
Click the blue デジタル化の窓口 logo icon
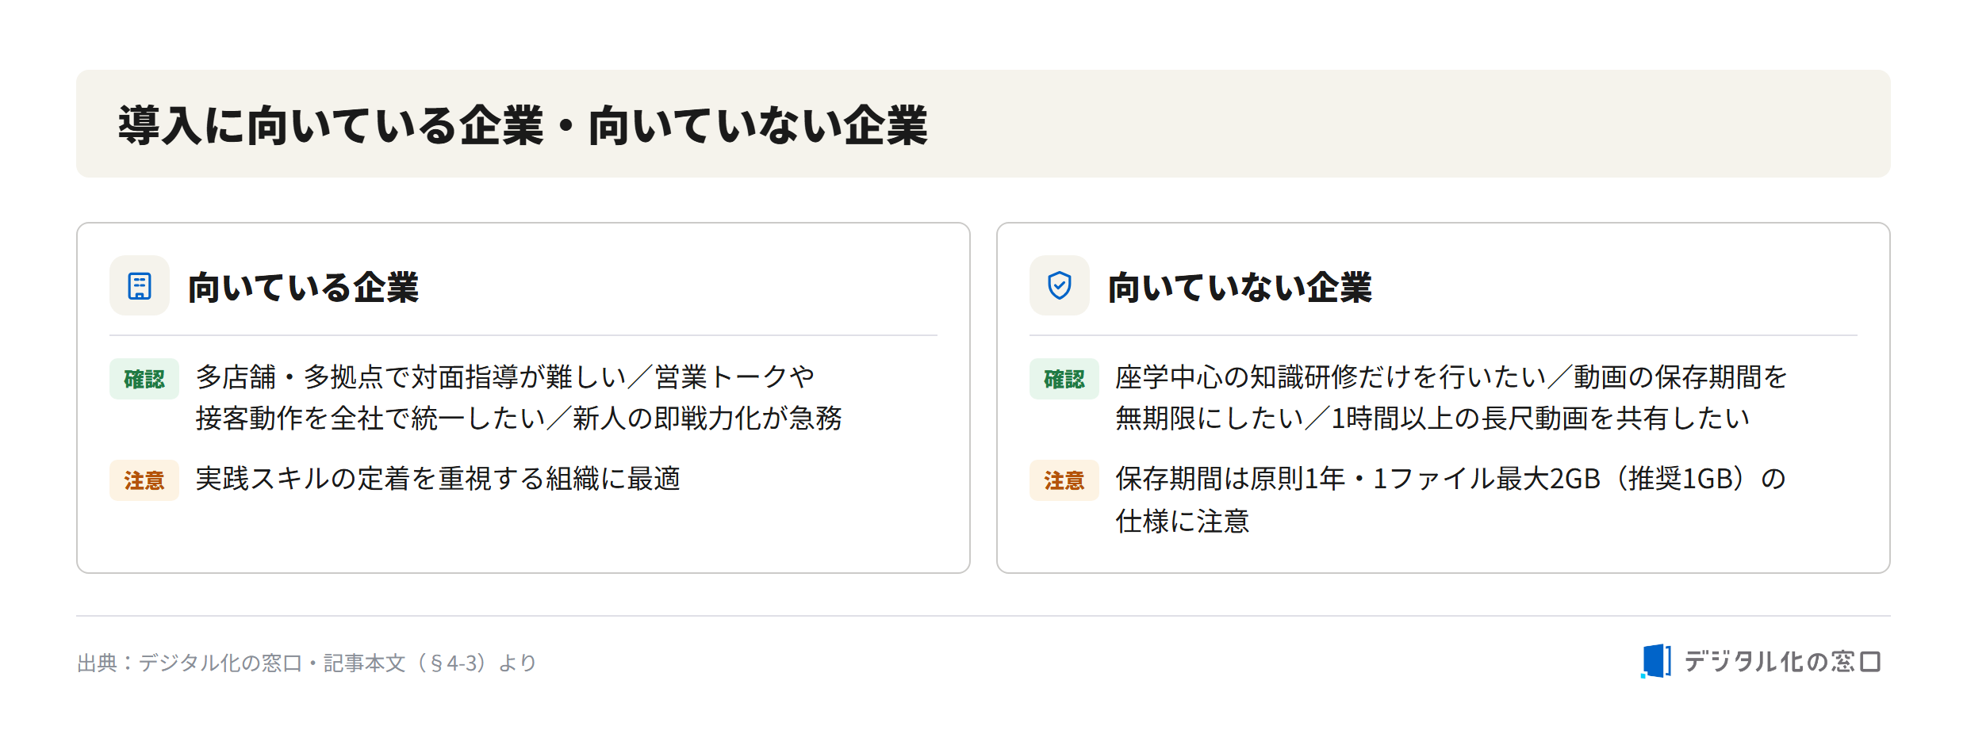click(1655, 661)
